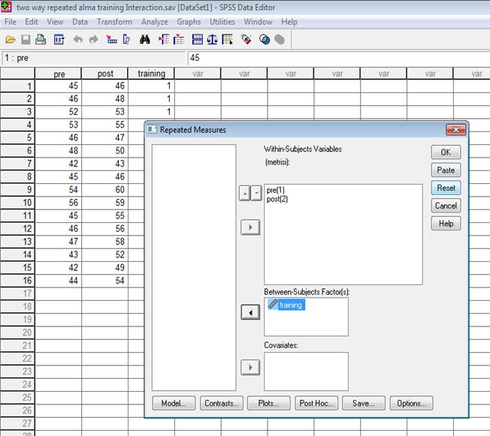Viewport: 490px width, 436px height.
Task: Open the Data menu
Action: (x=80, y=22)
